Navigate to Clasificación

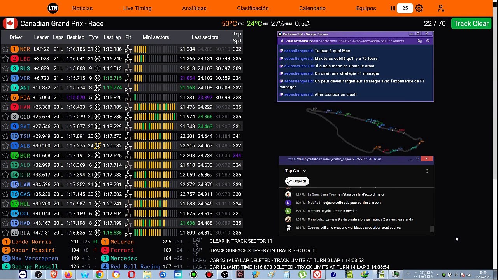pos(253,8)
